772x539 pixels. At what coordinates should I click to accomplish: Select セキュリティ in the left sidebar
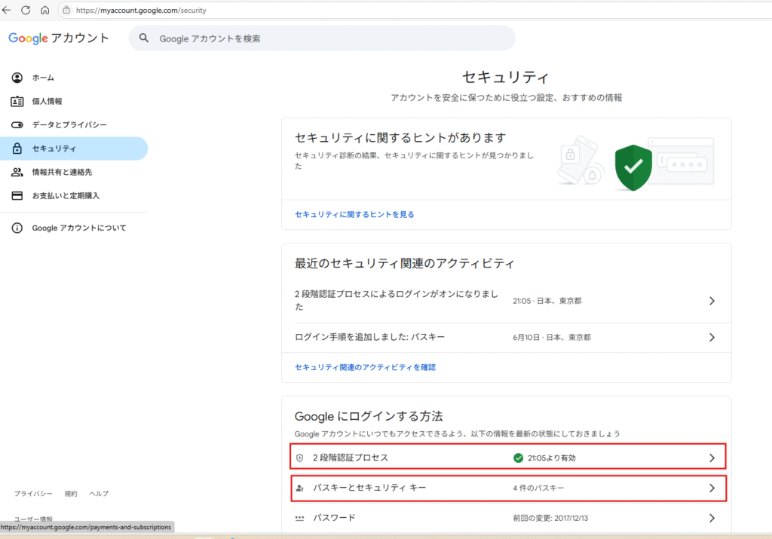coord(74,149)
